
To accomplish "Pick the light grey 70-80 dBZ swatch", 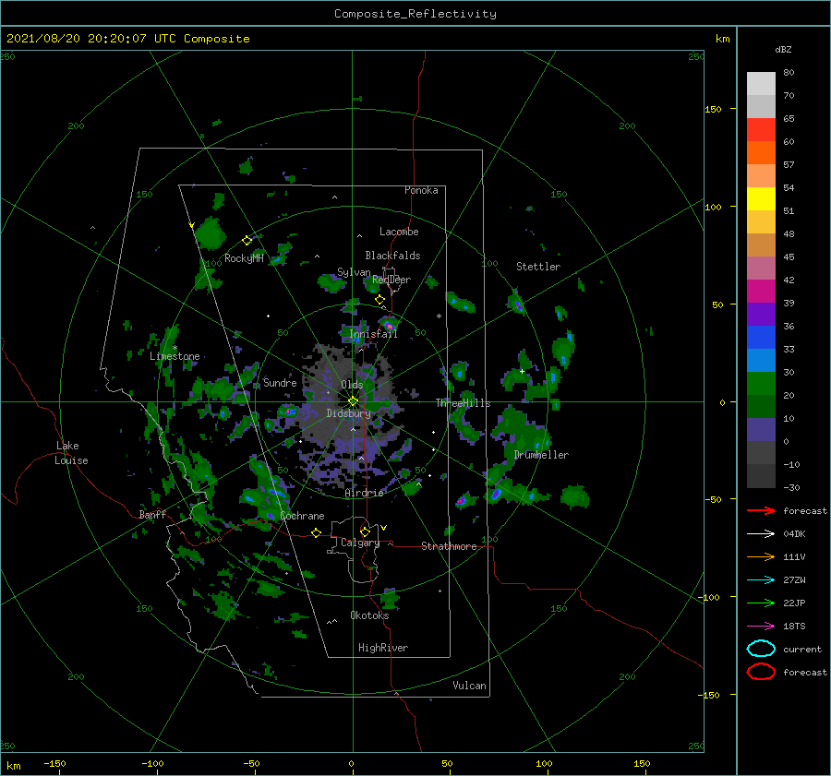I will pyautogui.click(x=761, y=84).
